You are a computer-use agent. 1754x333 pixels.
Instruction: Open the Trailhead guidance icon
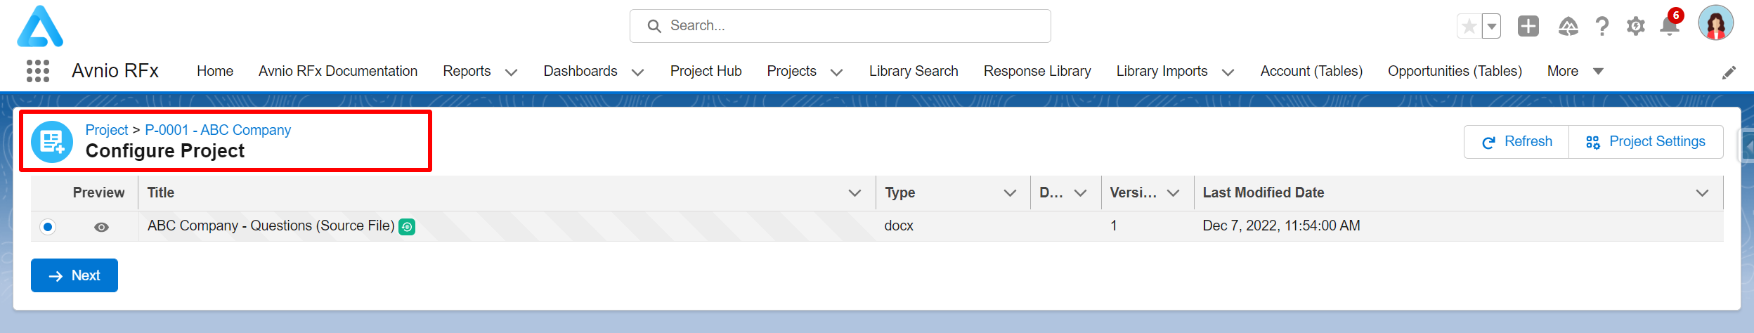pos(1568,27)
